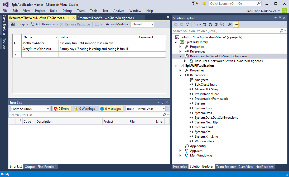Image resolution: width=289 pixels, height=177 pixels.
Task: Collapse the References node under EpicWPFApplication
Action: 180,75
